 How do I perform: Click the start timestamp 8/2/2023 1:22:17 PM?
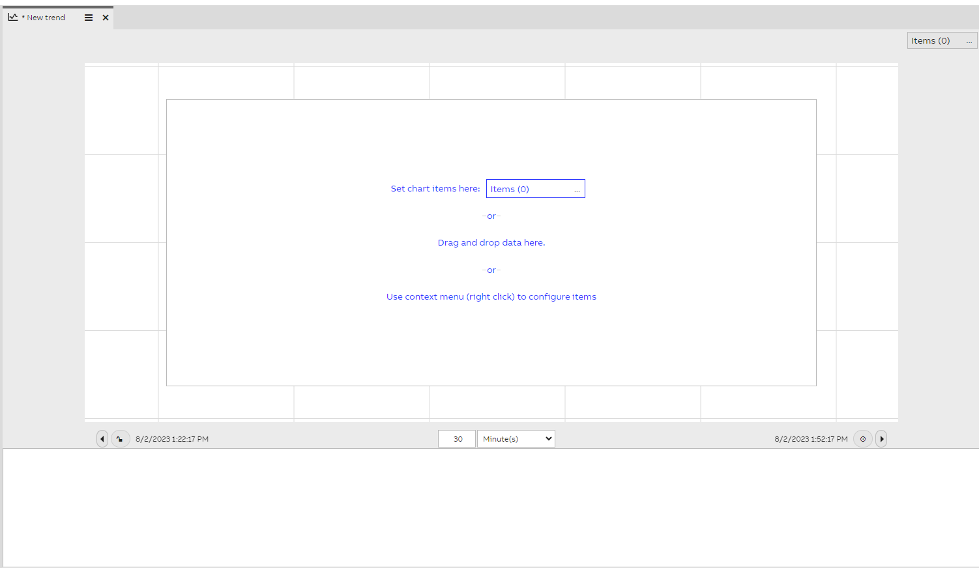pyautogui.click(x=172, y=438)
